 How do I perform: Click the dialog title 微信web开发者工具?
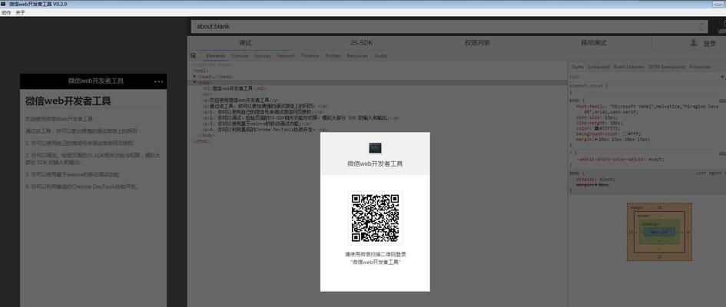[x=375, y=163]
